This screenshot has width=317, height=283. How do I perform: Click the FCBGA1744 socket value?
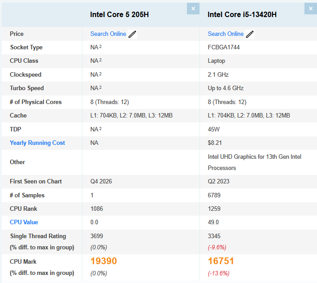[224, 48]
